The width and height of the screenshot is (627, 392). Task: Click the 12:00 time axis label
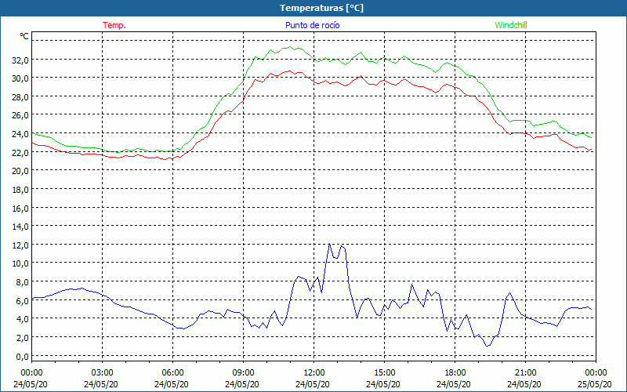click(x=314, y=373)
